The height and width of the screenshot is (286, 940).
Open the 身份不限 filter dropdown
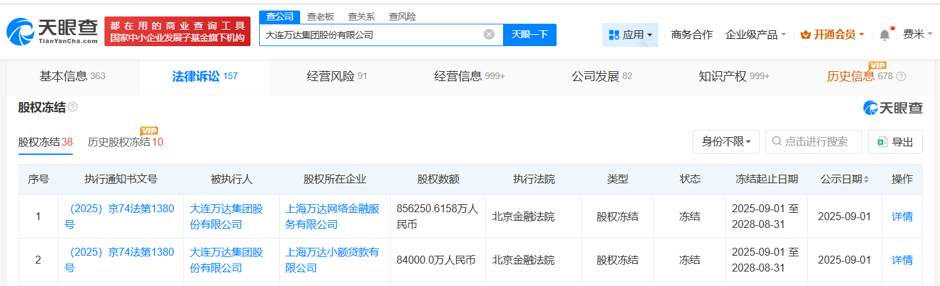click(726, 142)
